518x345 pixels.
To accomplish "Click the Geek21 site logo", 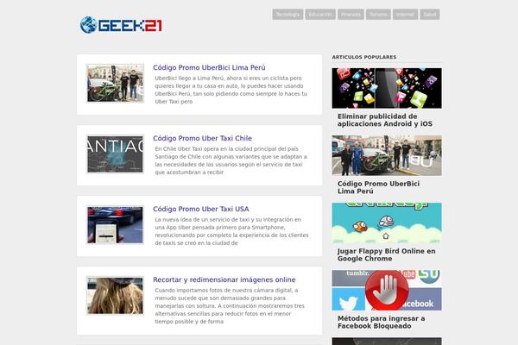I will [121, 25].
